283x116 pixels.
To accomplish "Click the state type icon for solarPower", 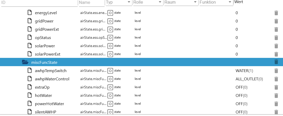I will [x=110, y=46].
